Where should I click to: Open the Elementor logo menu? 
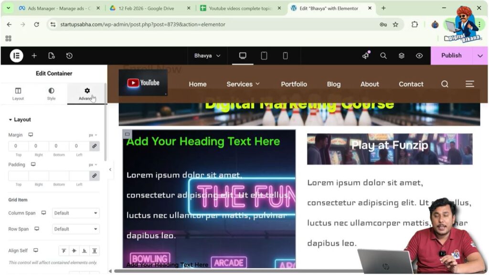[x=16, y=55]
